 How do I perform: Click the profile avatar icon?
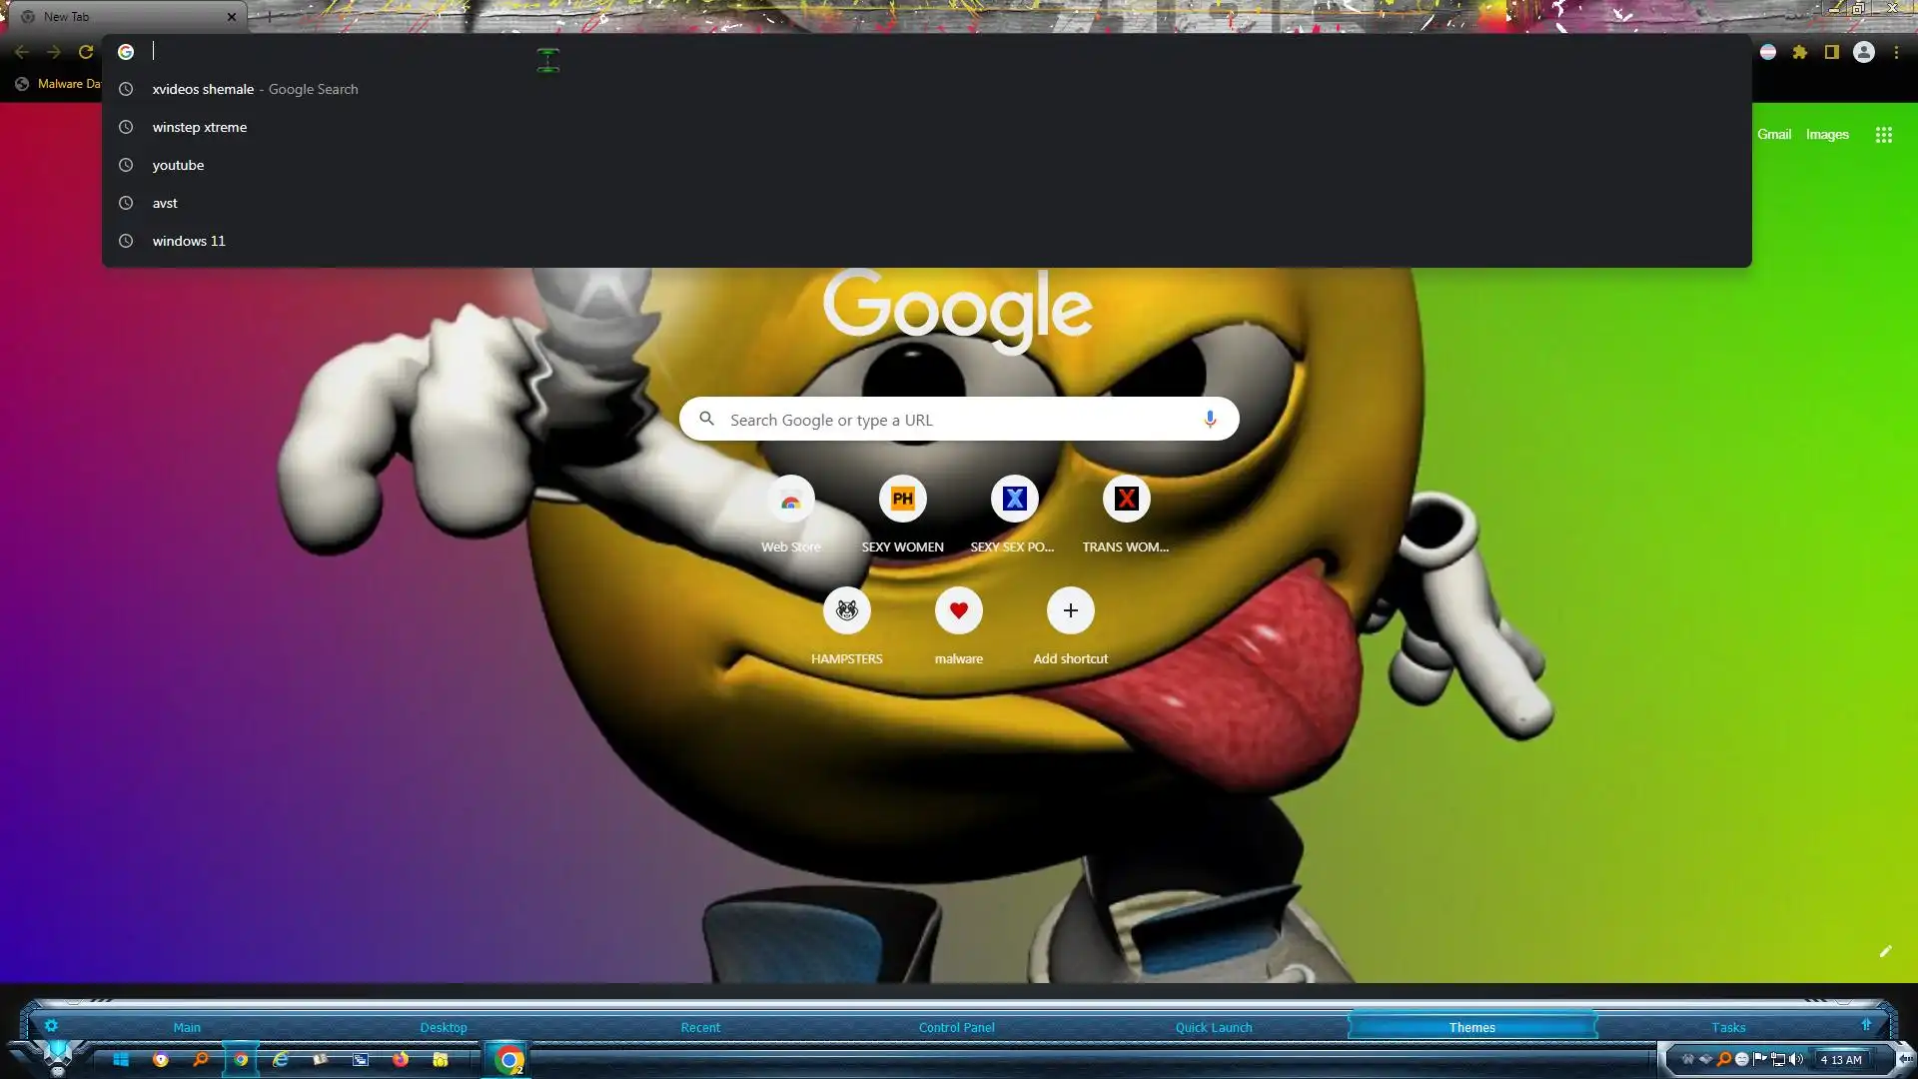tap(1864, 52)
